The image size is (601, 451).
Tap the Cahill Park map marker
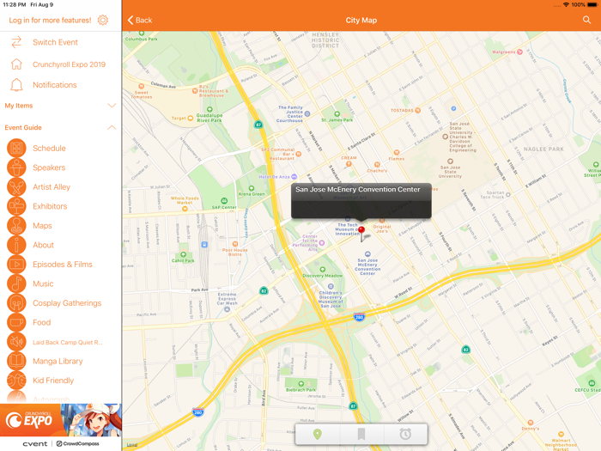pos(183,254)
